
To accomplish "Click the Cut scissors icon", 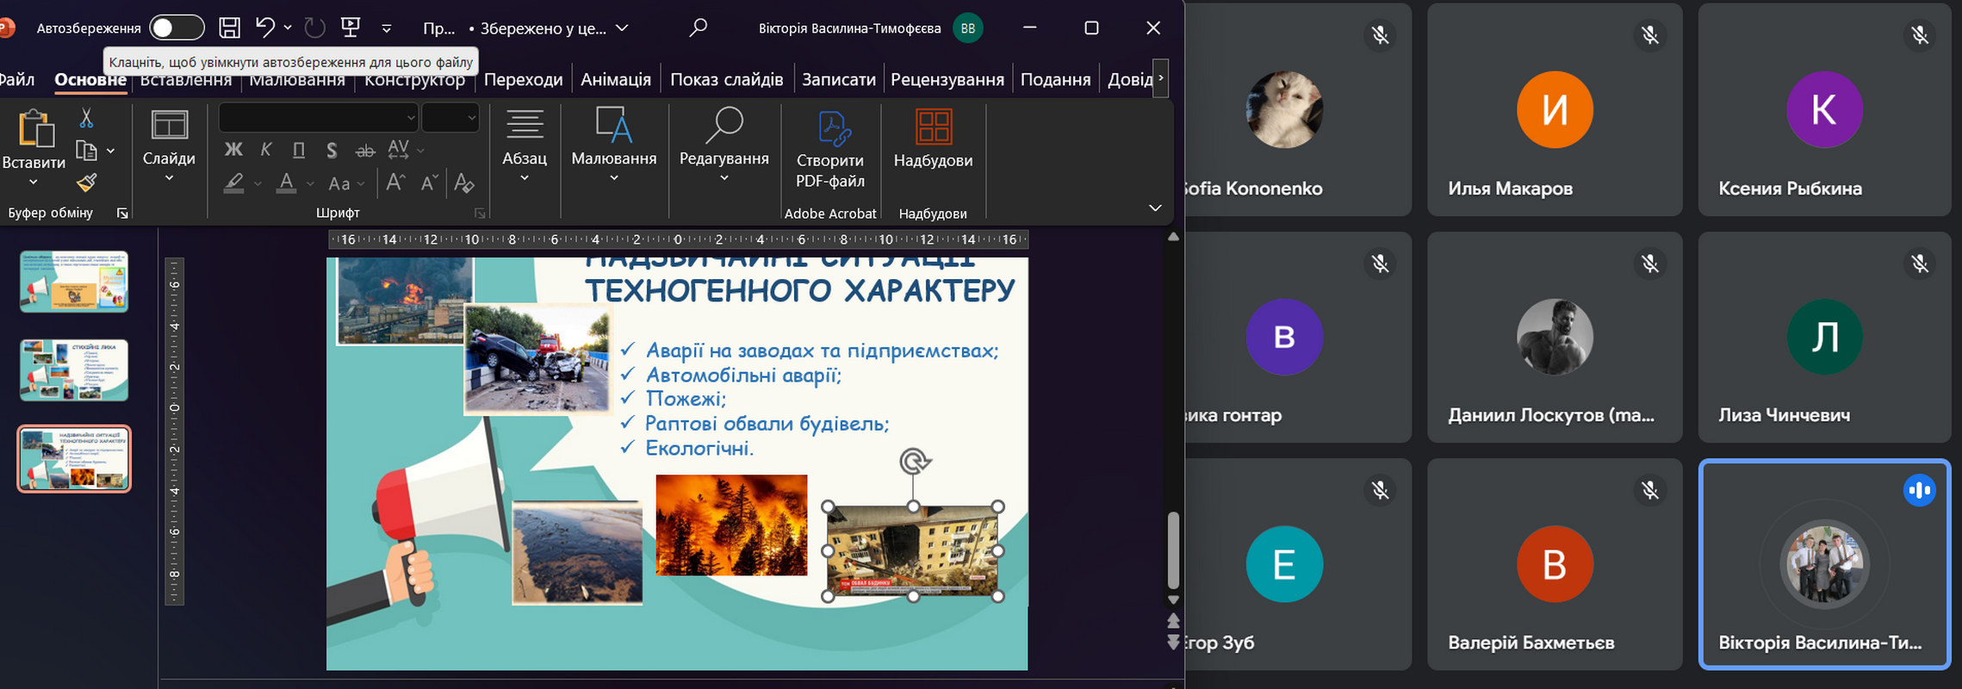I will pos(86,118).
